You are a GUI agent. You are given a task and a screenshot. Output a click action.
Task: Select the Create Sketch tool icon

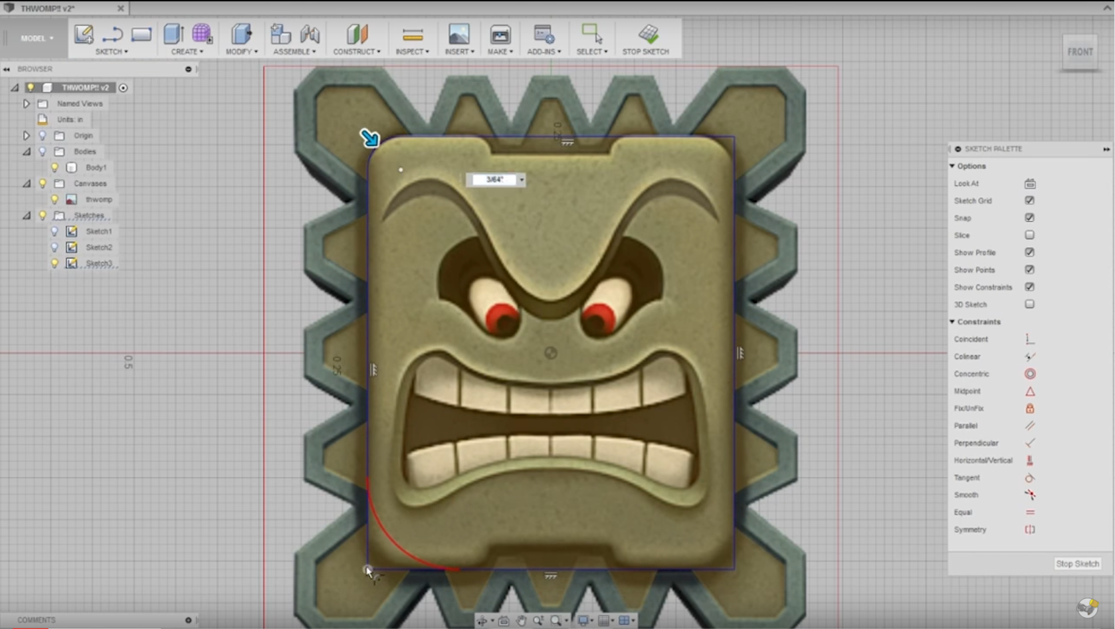click(84, 34)
